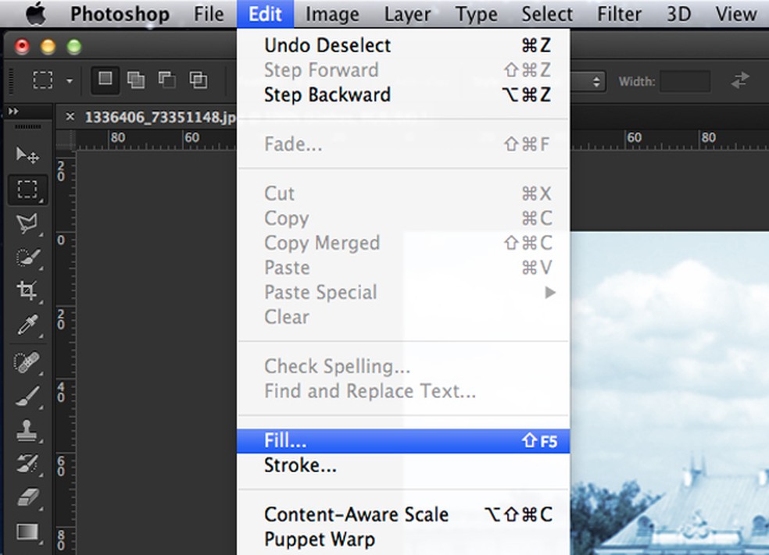
Task: Enable the New Selection mode button
Action: coord(105,80)
